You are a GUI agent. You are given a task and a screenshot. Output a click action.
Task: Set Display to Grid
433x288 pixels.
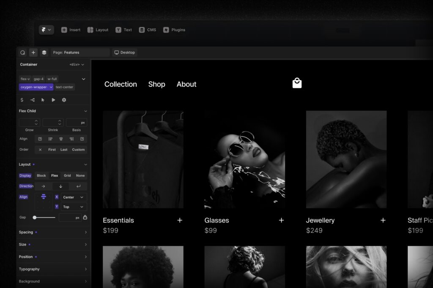(x=67, y=175)
